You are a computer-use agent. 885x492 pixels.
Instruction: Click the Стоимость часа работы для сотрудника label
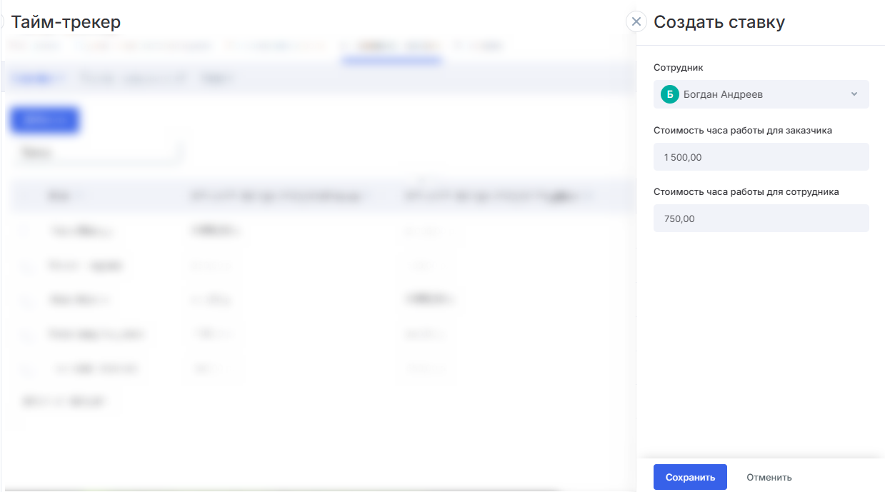tap(746, 192)
